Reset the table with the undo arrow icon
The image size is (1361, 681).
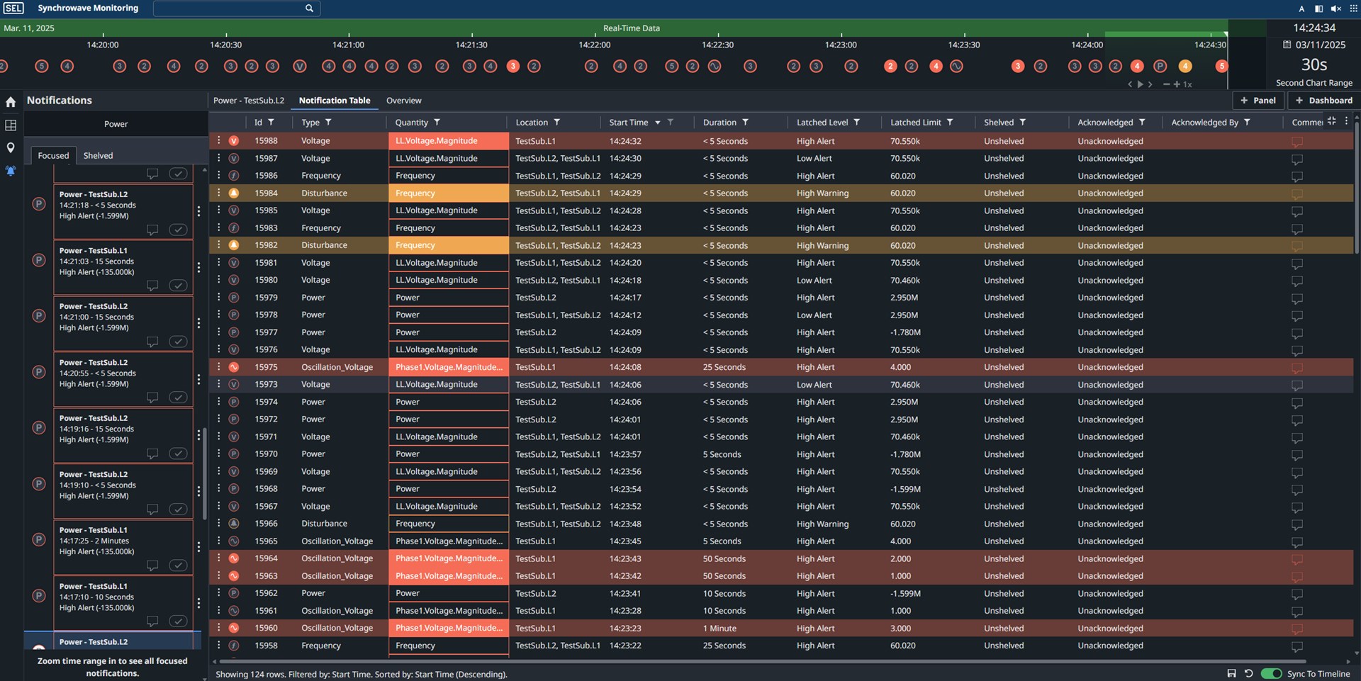pyautogui.click(x=1249, y=673)
